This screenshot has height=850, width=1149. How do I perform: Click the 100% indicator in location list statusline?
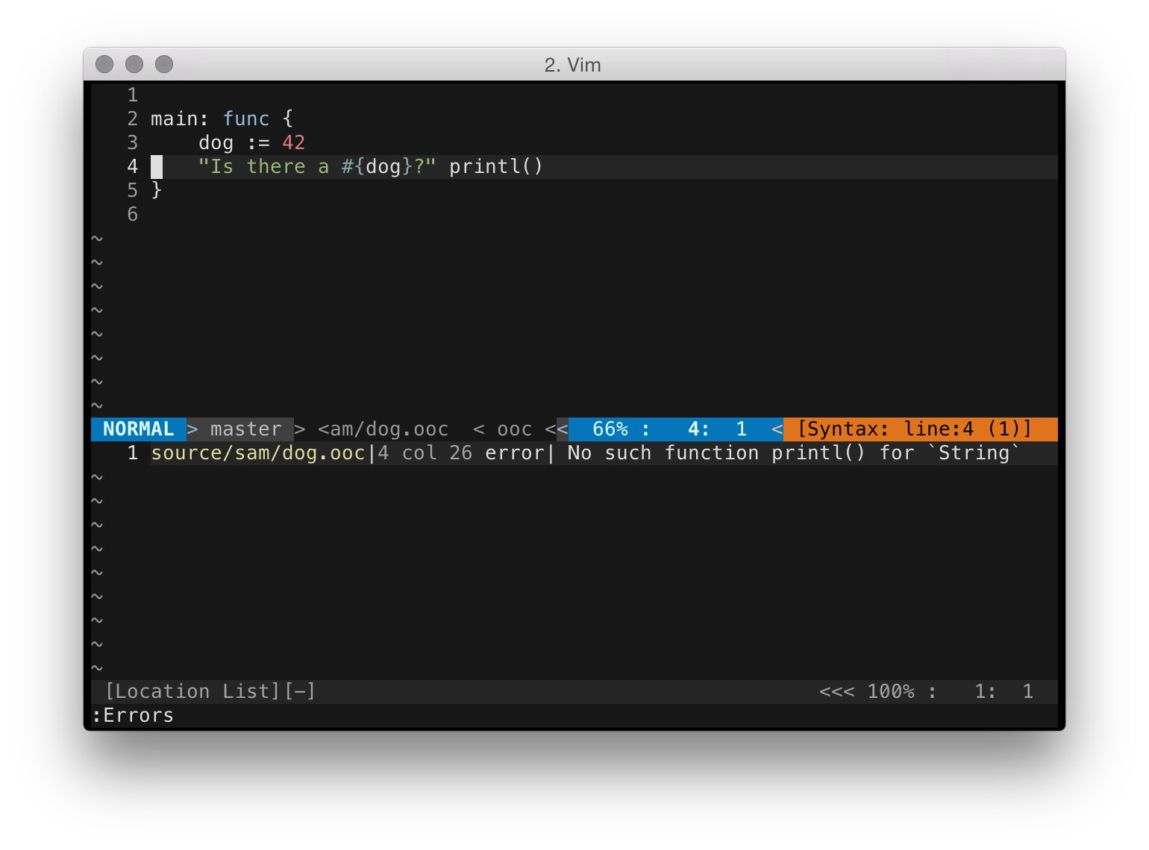890,691
